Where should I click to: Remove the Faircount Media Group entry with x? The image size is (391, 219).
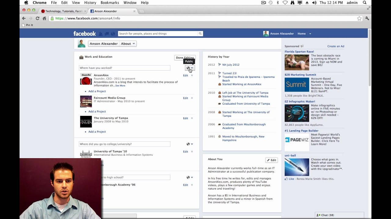click(192, 98)
